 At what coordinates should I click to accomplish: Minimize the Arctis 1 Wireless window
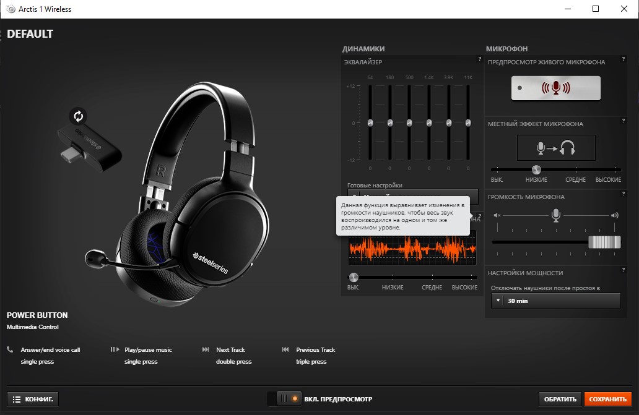[567, 9]
